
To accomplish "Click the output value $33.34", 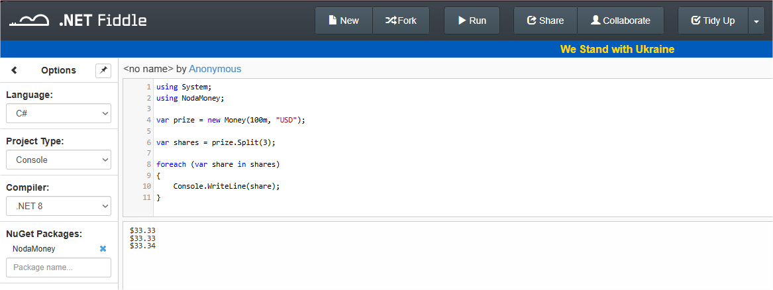I will click(x=142, y=246).
